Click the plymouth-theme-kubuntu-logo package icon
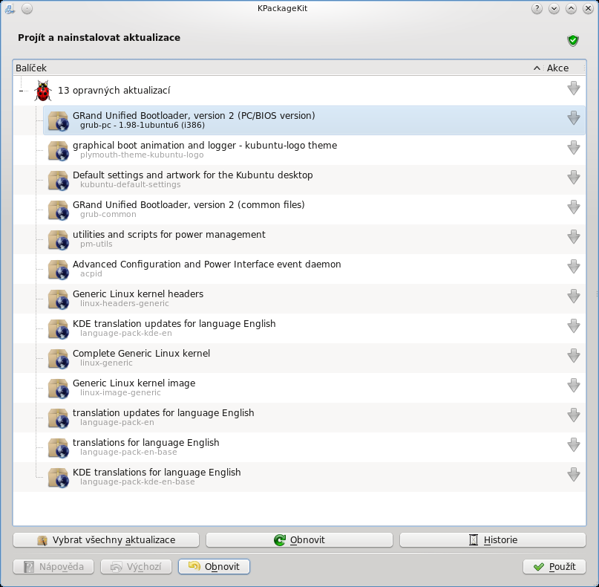Viewport: 599px width, 587px height. click(x=59, y=150)
